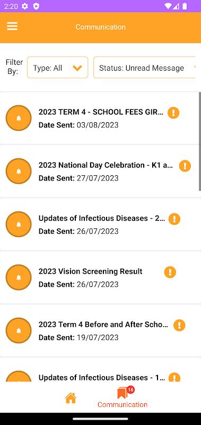The height and width of the screenshot is (425, 201).
Task: Open the hamburger navigation menu
Action: pyautogui.click(x=12, y=27)
